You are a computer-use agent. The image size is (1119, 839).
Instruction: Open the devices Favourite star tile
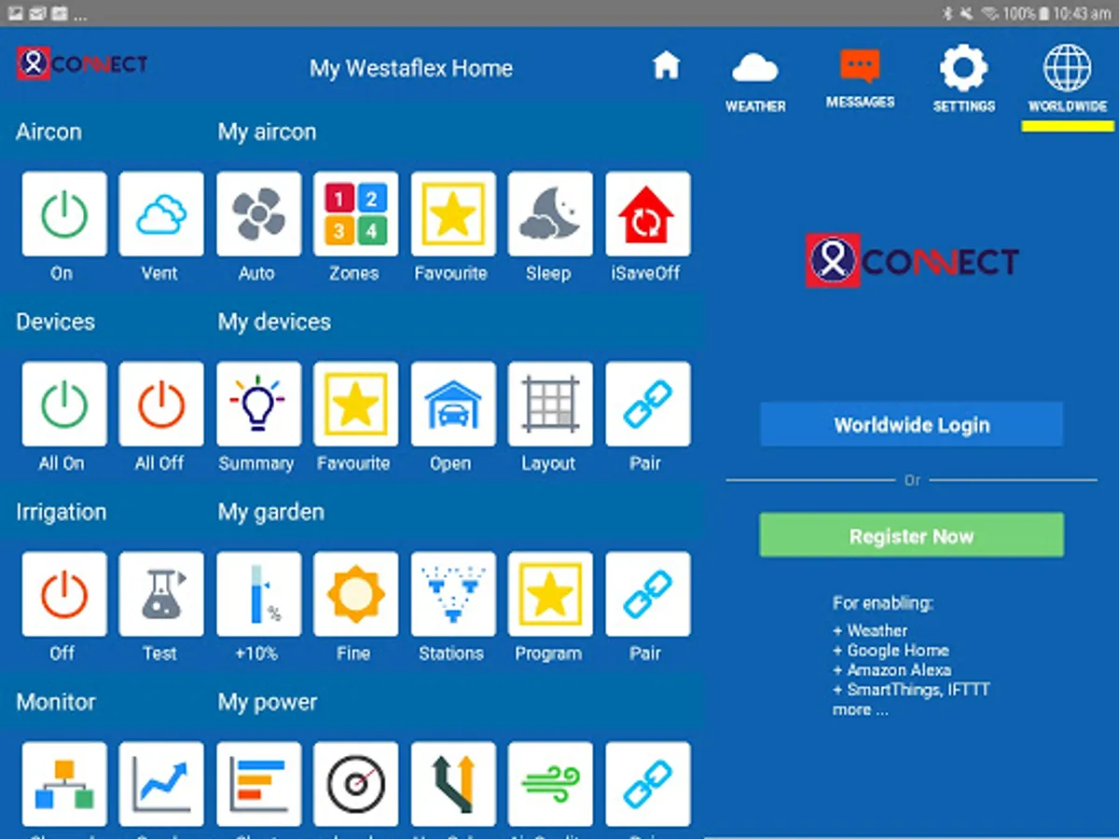click(355, 404)
